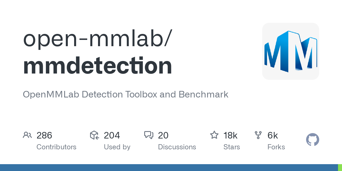This screenshot has width=342, height=171.
Task: Click the Discussions label
Action: tap(177, 147)
